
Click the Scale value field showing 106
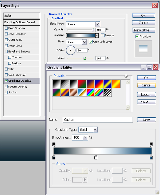tap(101, 58)
